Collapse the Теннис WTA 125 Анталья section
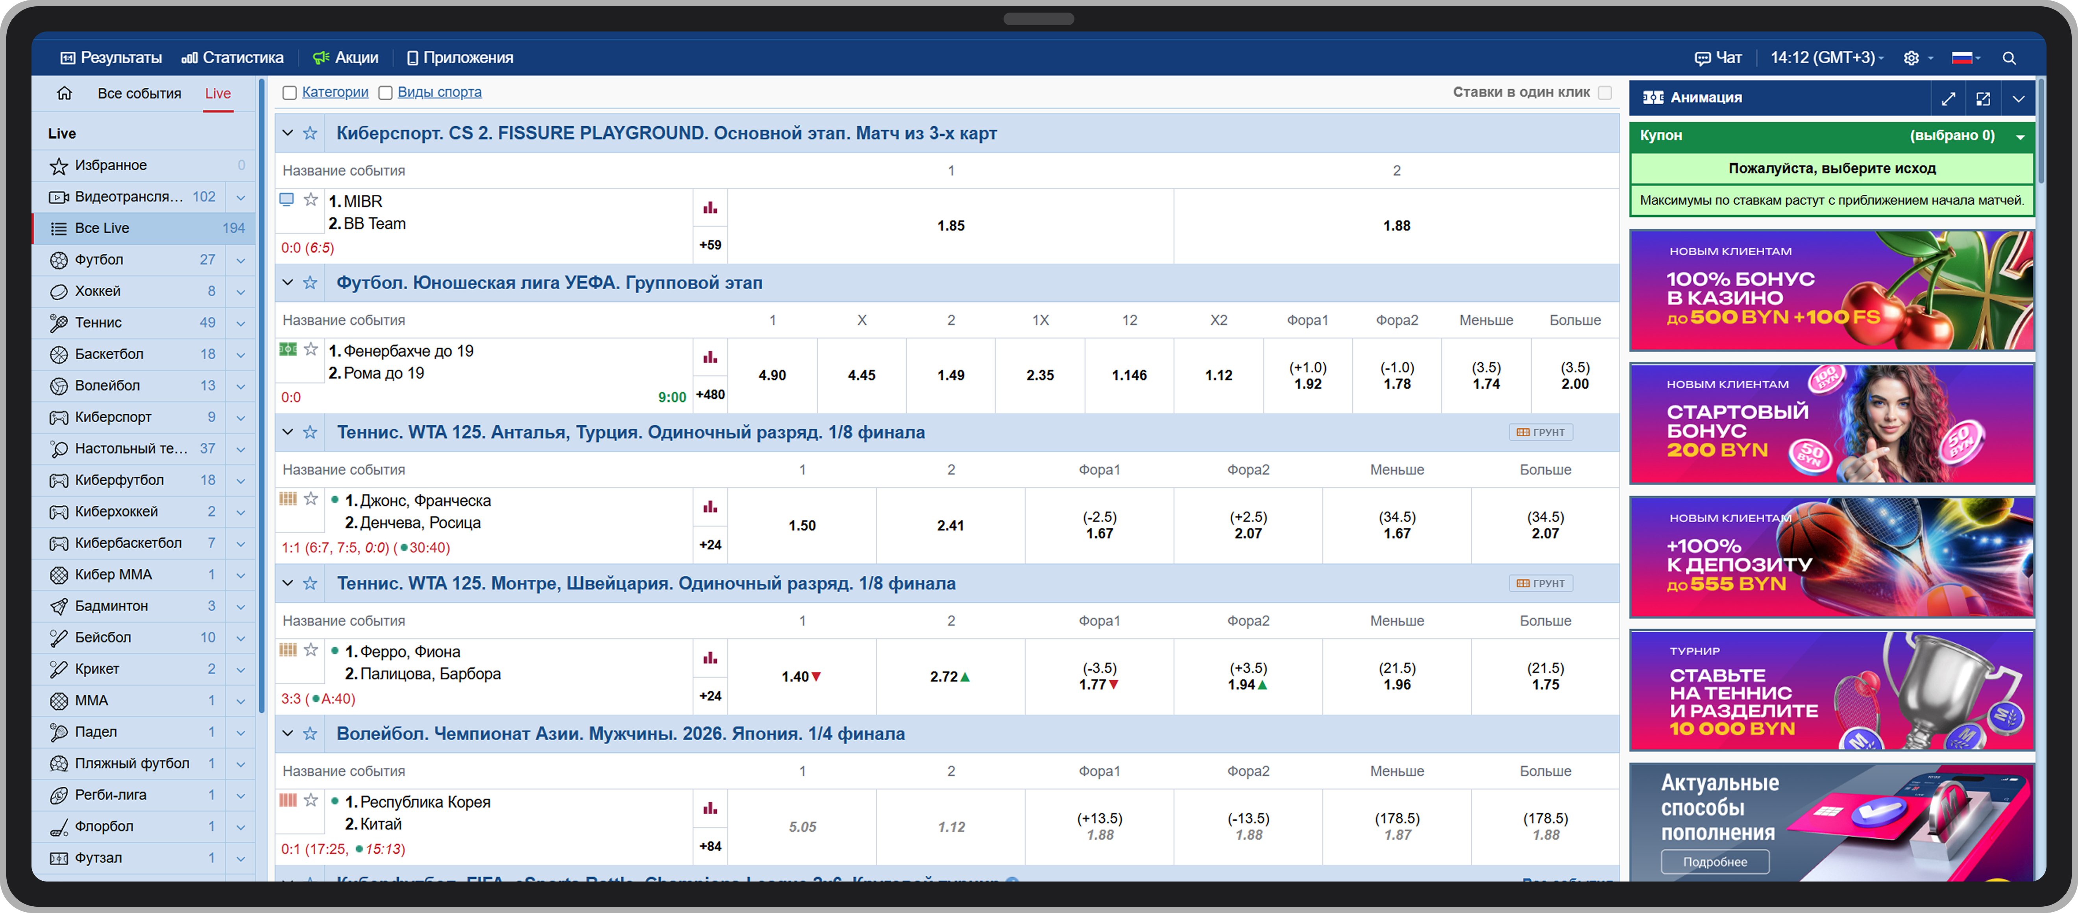 (x=288, y=432)
